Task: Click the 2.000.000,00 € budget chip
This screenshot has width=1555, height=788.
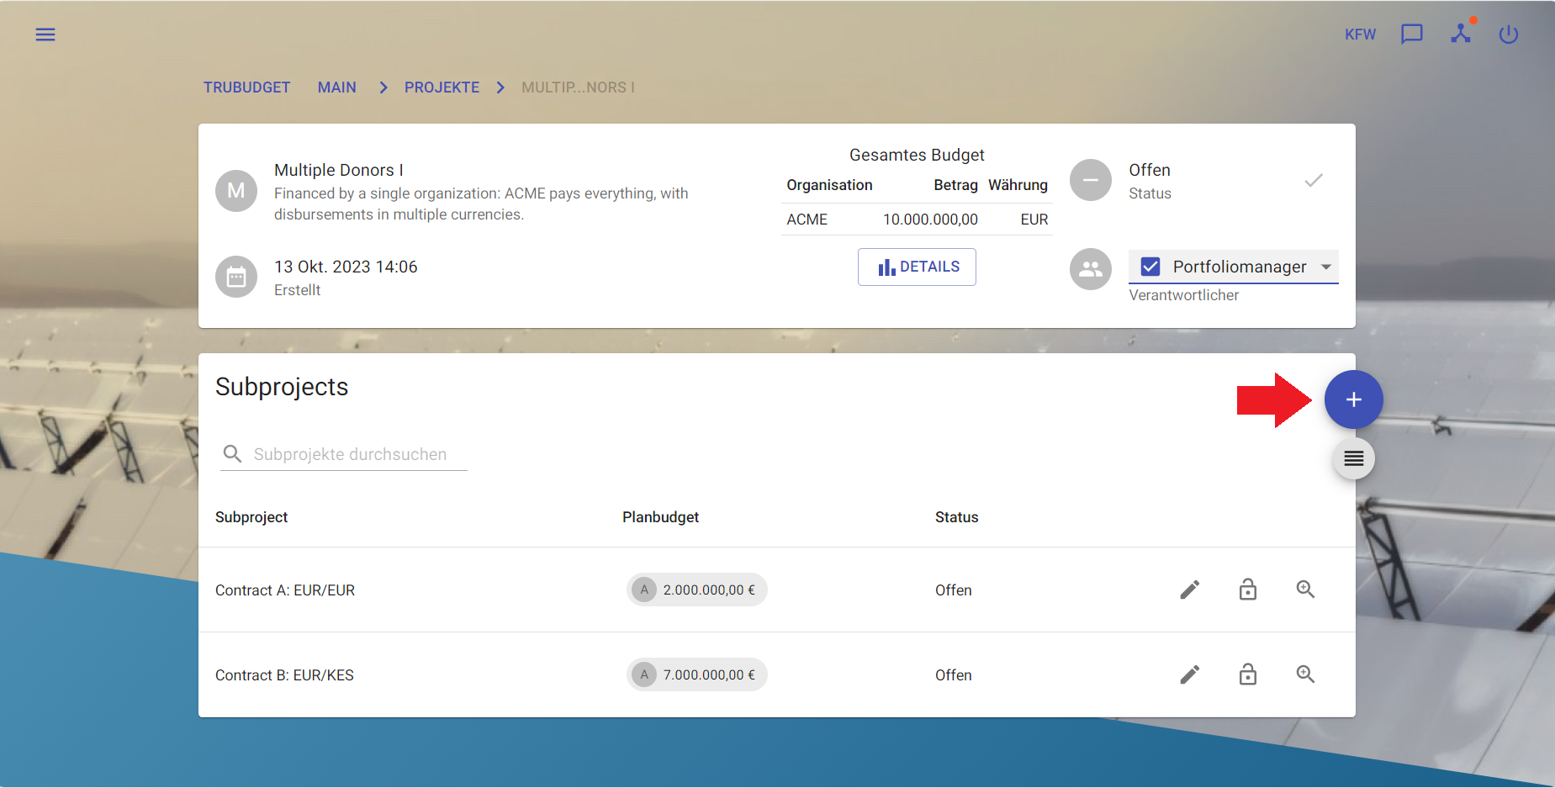Action: 697,590
